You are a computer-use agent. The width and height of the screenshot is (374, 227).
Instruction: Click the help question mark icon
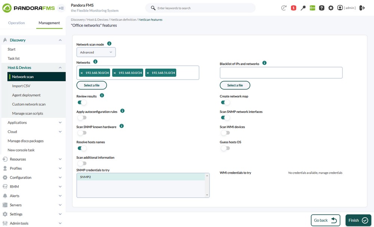click(322, 8)
